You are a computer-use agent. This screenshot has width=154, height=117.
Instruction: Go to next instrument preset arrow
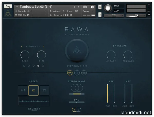79,7
